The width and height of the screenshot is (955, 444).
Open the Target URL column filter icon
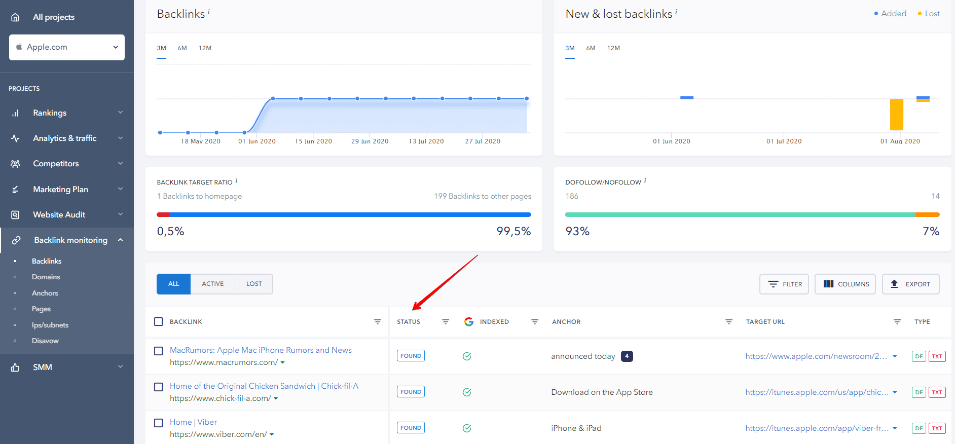897,322
